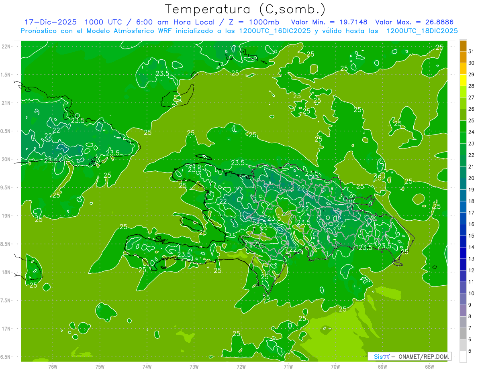The width and height of the screenshot is (482, 372).
Task: Click the "68W" longitude axis label
Action: [429, 367]
